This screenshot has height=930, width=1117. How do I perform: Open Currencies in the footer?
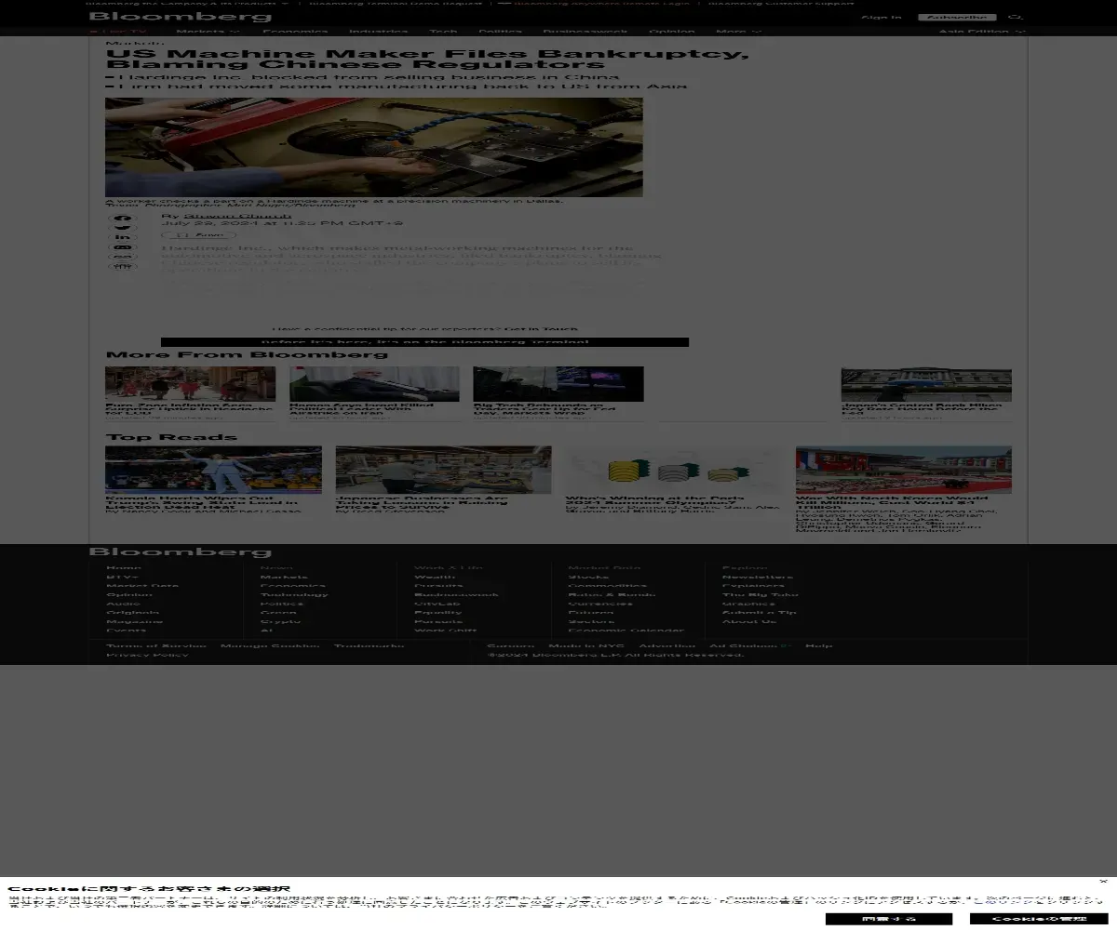pyautogui.click(x=600, y=604)
